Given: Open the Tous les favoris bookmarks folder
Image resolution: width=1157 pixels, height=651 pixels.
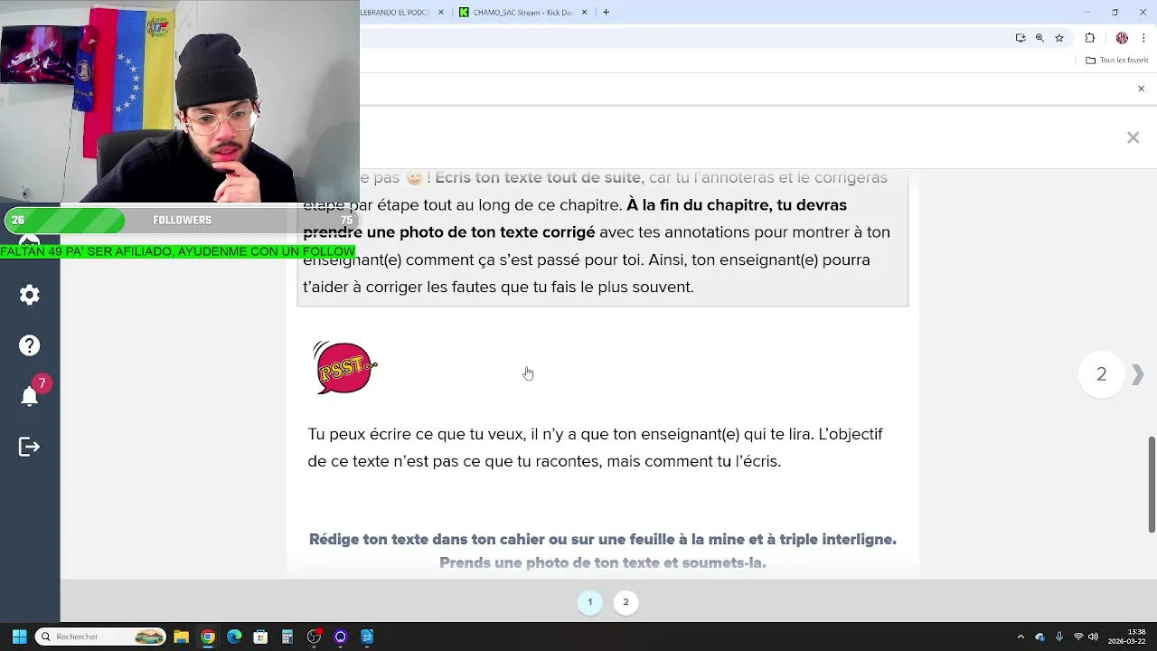Looking at the screenshot, I should (x=1117, y=61).
